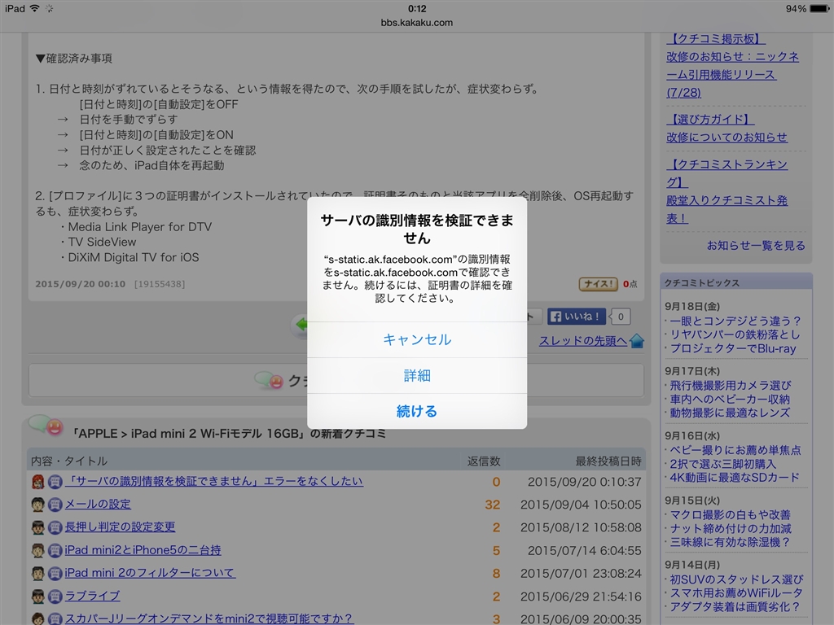The image size is (834, 625).
Task: Click speech bubble icon next to エラーをなくしたい
Action: coord(55,482)
